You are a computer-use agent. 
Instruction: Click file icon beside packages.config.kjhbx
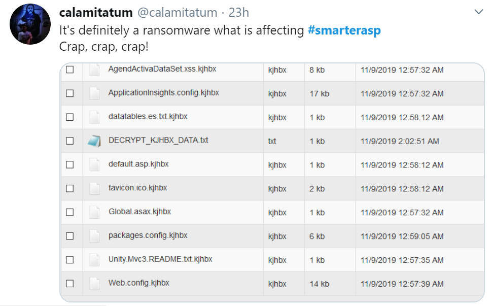pyautogui.click(x=94, y=236)
